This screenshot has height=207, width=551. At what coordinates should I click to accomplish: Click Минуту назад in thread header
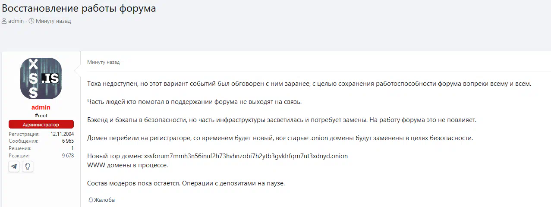(54, 21)
